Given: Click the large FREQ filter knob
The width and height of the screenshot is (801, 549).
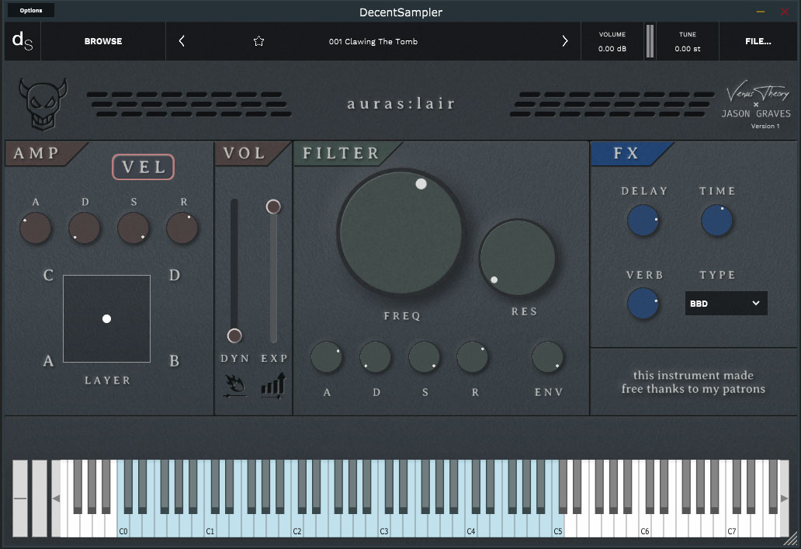Looking at the screenshot, I should point(400,233).
